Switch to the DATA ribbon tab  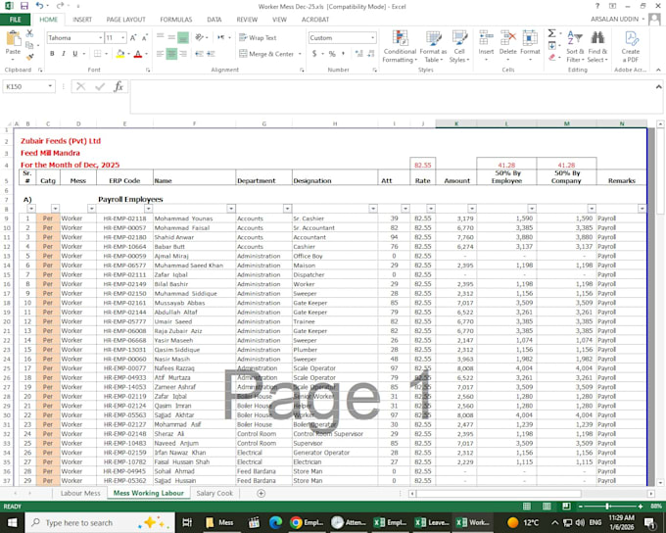pyautogui.click(x=214, y=20)
